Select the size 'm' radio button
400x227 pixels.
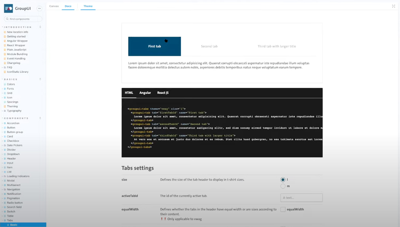(283, 186)
